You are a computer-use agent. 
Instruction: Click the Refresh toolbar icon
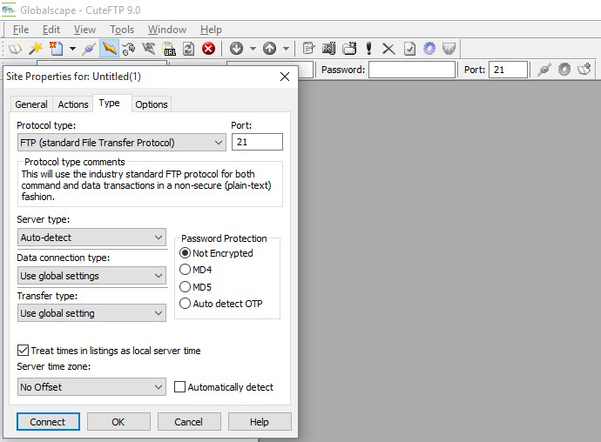189,49
